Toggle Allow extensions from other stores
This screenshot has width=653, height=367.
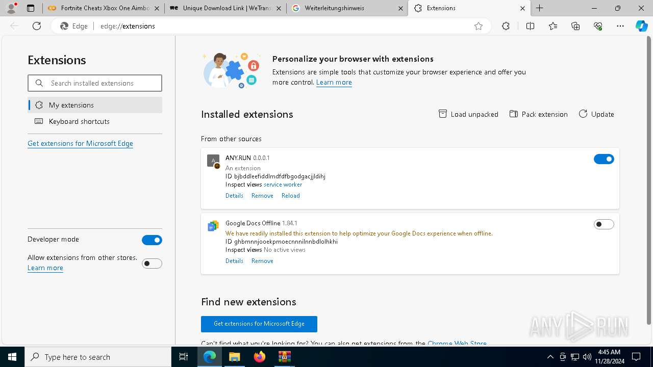[x=152, y=264]
